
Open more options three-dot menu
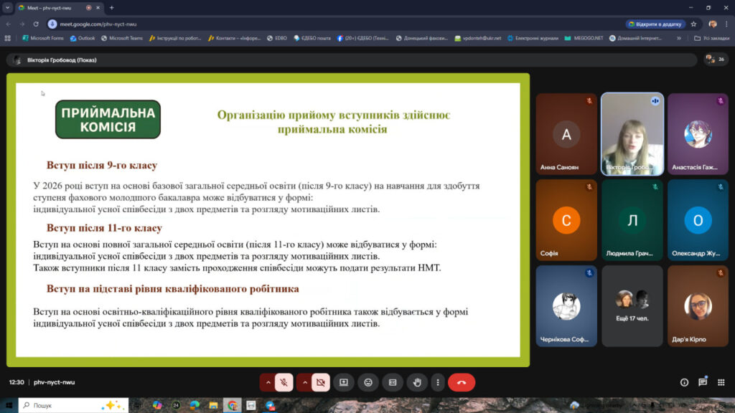point(437,383)
